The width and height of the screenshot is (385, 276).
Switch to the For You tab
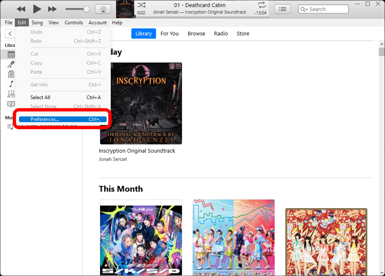pyautogui.click(x=169, y=34)
